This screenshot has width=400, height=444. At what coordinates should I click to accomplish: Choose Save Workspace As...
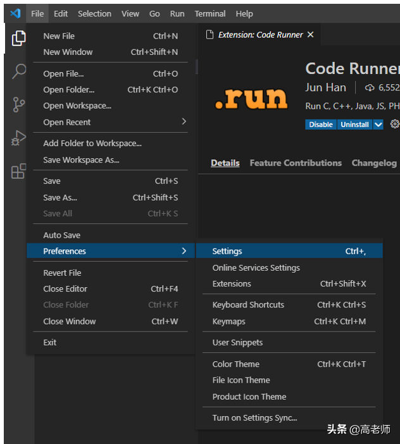click(111, 160)
